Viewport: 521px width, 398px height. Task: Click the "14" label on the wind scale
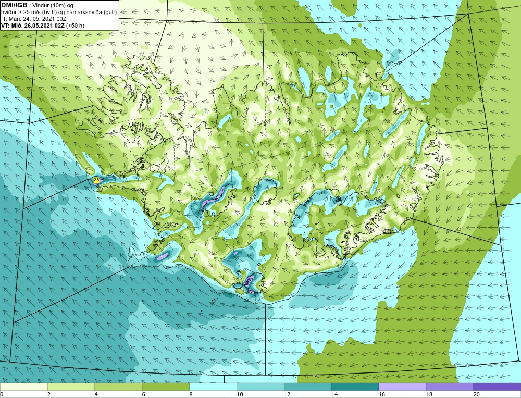tap(334, 394)
